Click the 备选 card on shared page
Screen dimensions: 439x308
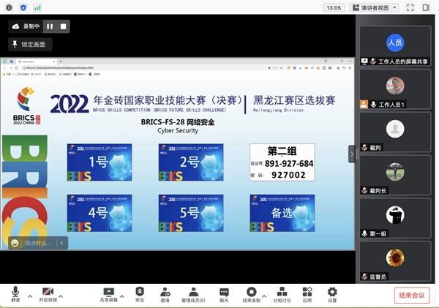tap(282, 213)
